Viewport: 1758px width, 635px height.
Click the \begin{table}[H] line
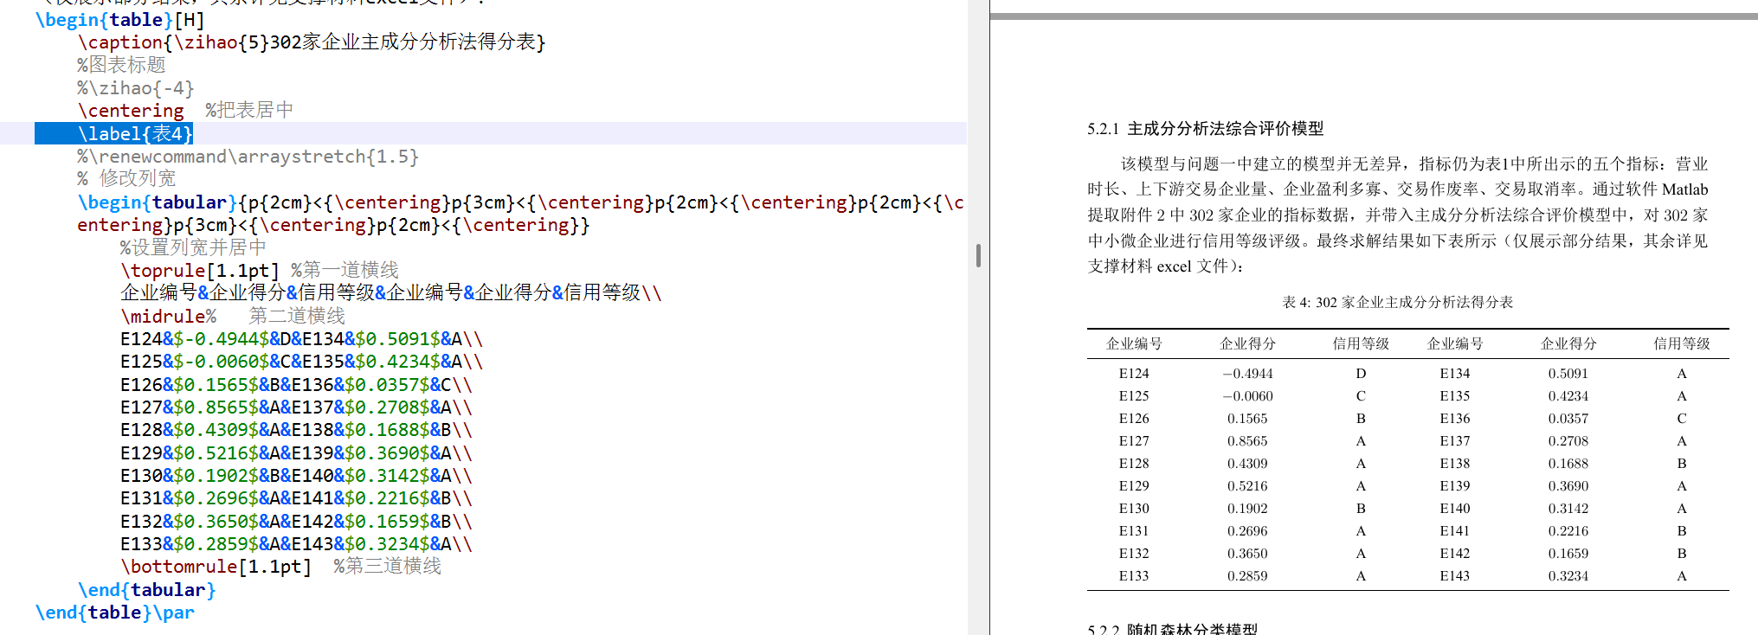pyautogui.click(x=120, y=19)
